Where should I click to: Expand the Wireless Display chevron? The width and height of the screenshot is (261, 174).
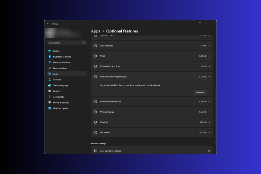pyautogui.click(x=209, y=112)
